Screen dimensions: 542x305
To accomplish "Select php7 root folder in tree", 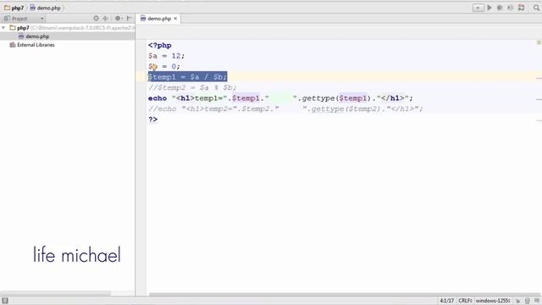I will (x=23, y=28).
